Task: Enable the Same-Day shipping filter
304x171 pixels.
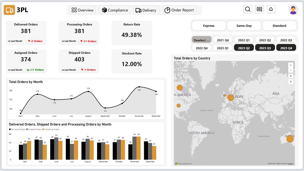Action: point(244,26)
